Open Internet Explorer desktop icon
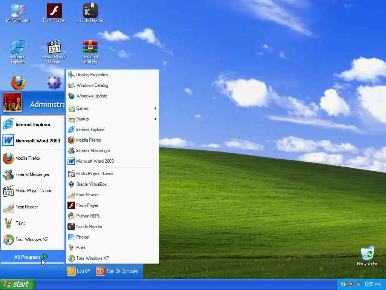386x290 pixels. pos(18,52)
